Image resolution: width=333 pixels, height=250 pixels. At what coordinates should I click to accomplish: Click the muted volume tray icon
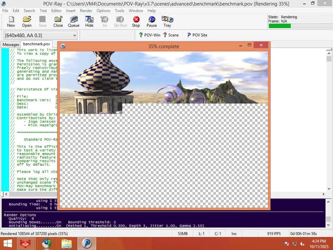click(x=302, y=244)
